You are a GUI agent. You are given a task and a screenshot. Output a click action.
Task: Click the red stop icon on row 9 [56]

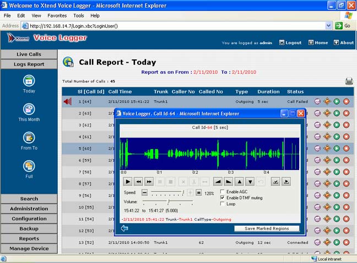[347, 195]
